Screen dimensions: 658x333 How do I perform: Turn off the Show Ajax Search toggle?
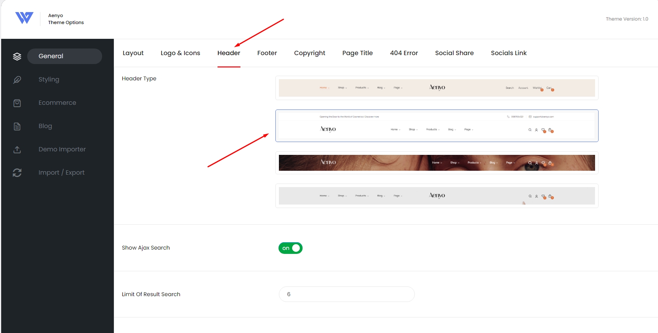(x=291, y=248)
